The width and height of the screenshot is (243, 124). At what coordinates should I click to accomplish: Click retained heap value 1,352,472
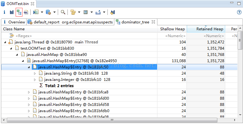click(x=216, y=42)
